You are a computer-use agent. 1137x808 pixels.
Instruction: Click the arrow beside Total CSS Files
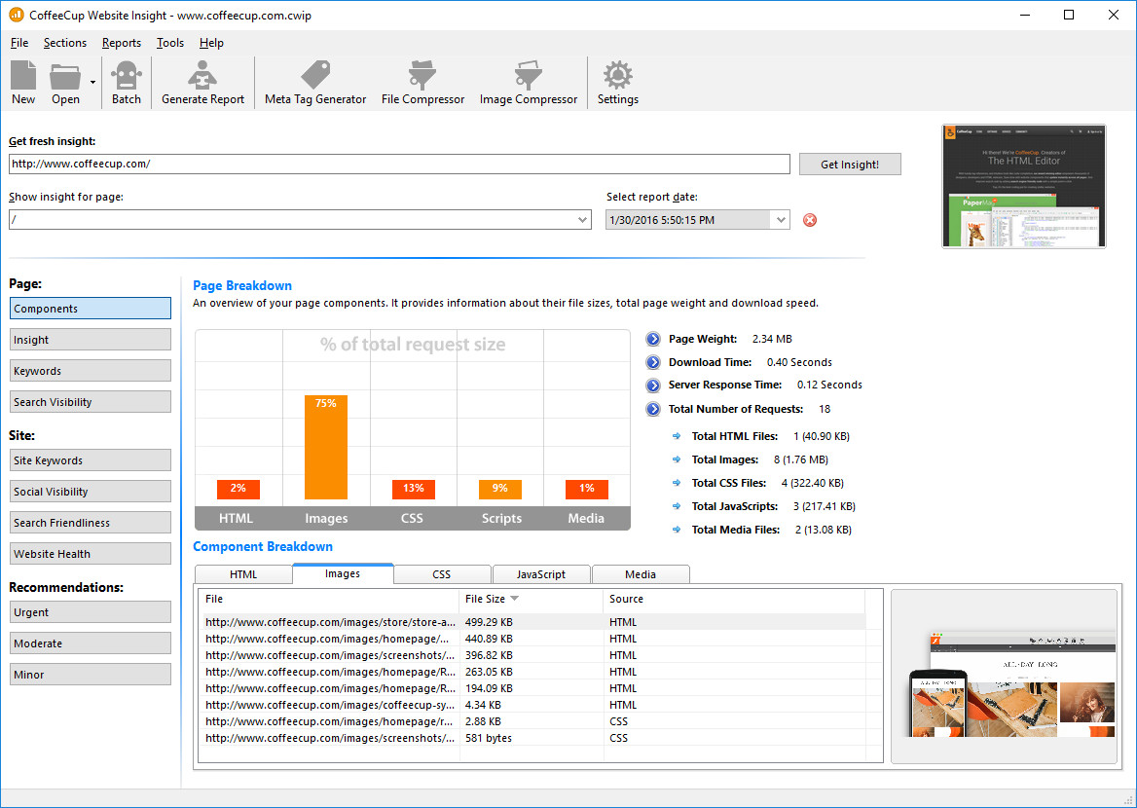coord(677,482)
